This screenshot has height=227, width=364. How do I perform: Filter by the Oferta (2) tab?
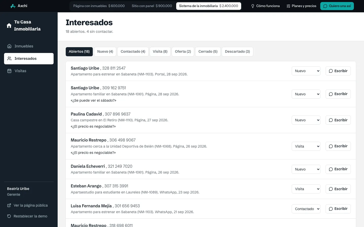(x=183, y=51)
